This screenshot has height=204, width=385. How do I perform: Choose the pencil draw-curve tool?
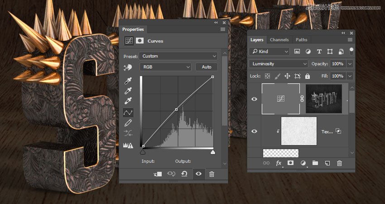click(128, 123)
